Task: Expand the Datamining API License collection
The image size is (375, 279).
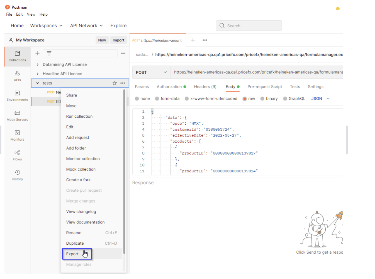Action: 37,64
